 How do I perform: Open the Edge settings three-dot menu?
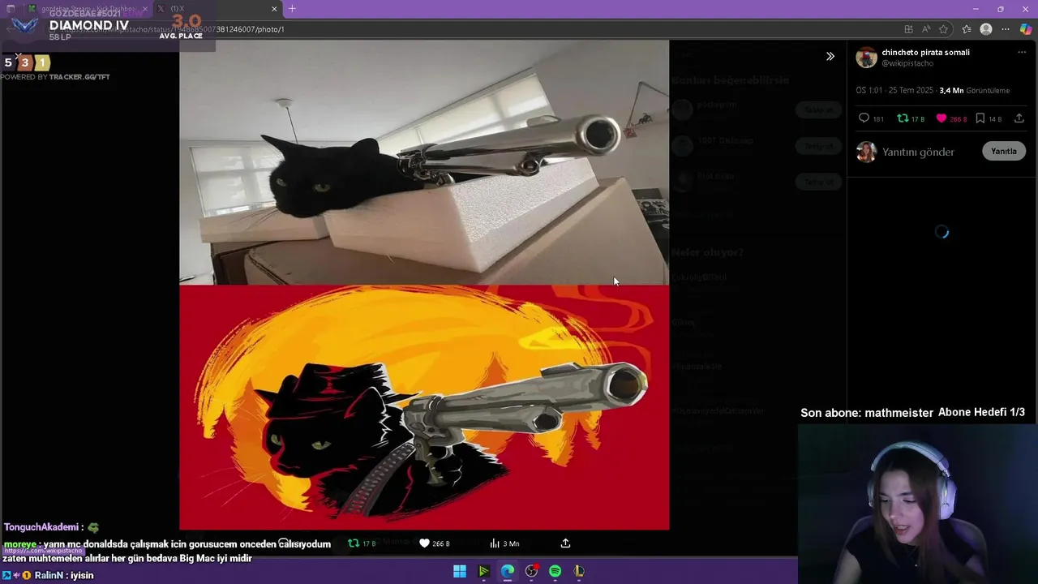(1006, 29)
